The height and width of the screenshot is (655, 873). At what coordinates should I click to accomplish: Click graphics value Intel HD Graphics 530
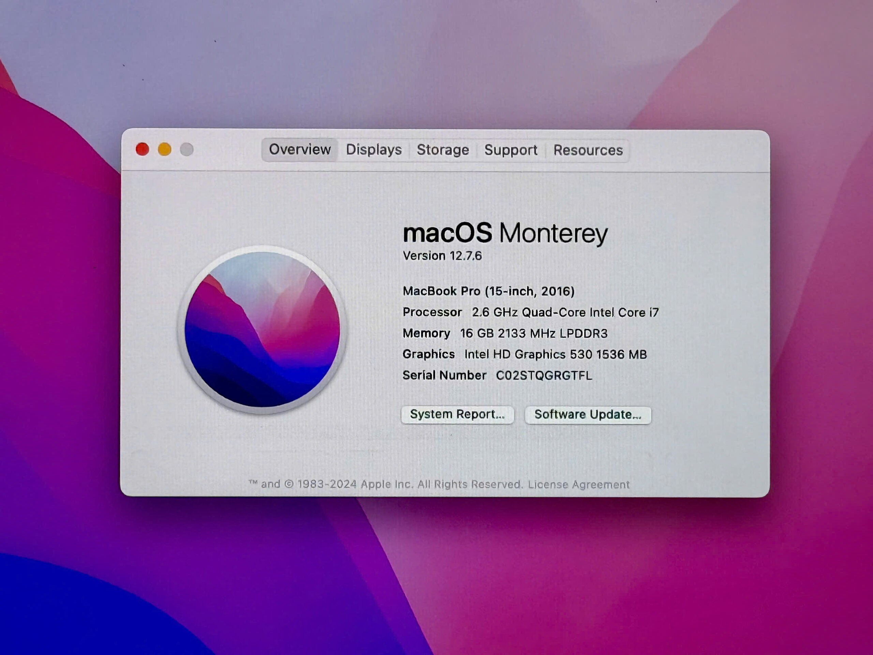(528, 354)
